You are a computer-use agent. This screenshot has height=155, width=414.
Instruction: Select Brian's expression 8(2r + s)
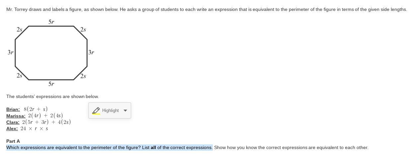(36, 109)
